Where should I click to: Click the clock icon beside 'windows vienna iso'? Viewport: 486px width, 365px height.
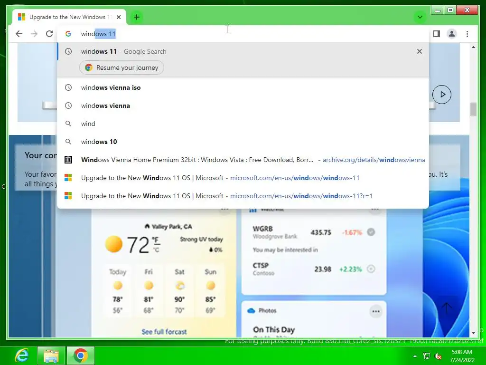68,87
